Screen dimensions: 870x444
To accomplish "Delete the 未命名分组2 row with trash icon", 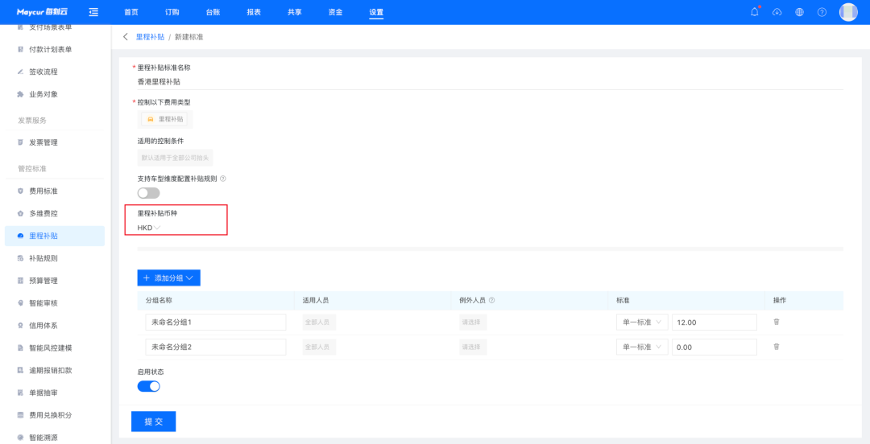I will pyautogui.click(x=777, y=347).
